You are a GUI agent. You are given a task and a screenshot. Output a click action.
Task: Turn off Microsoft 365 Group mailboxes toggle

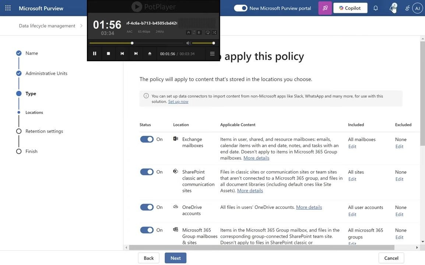147,230
